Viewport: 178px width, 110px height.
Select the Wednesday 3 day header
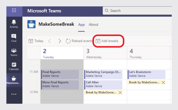tap(105, 53)
